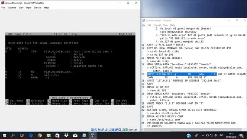247x139 pixels.
Task: Open Task View on the taskbar
Action: pyautogui.click(x=22, y=136)
